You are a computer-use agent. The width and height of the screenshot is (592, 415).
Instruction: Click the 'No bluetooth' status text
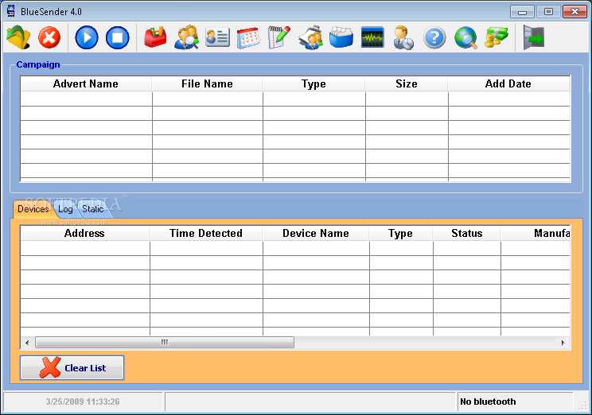point(488,401)
